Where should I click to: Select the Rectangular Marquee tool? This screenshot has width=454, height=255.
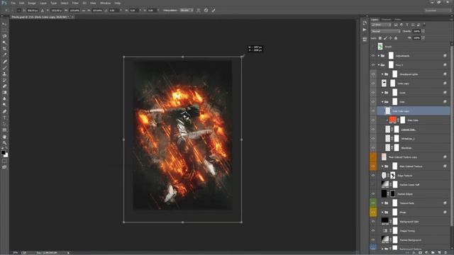pos(4,30)
